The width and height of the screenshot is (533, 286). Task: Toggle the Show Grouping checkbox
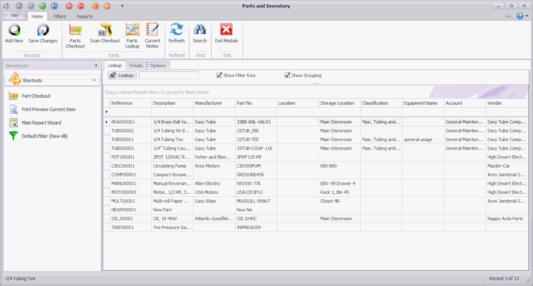click(288, 75)
